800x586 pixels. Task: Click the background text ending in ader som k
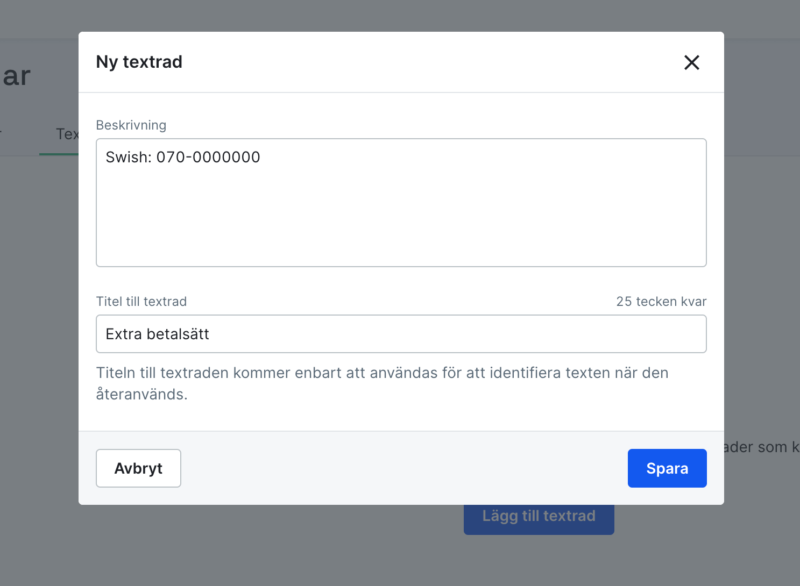pos(761,447)
